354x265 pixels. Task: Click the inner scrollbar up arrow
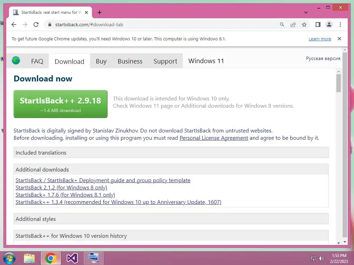tap(338, 71)
